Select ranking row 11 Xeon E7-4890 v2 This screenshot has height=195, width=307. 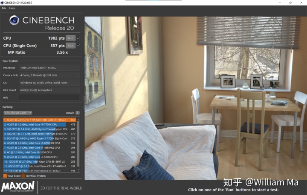pos(40,166)
